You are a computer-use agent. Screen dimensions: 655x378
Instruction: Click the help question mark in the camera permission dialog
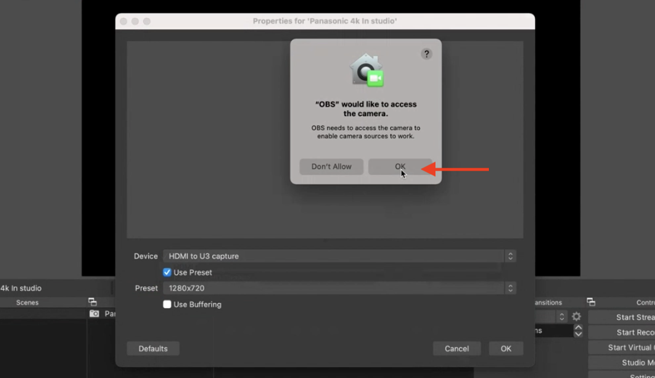click(426, 54)
